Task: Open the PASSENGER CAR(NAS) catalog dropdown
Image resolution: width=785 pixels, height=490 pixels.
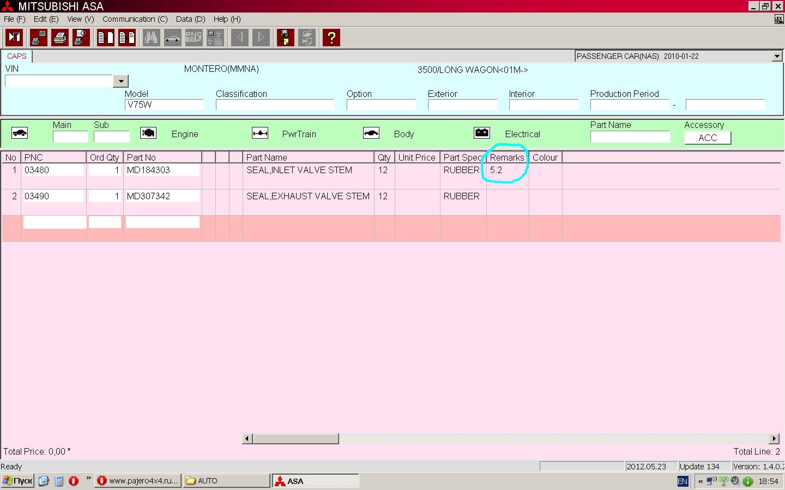Action: 777,56
